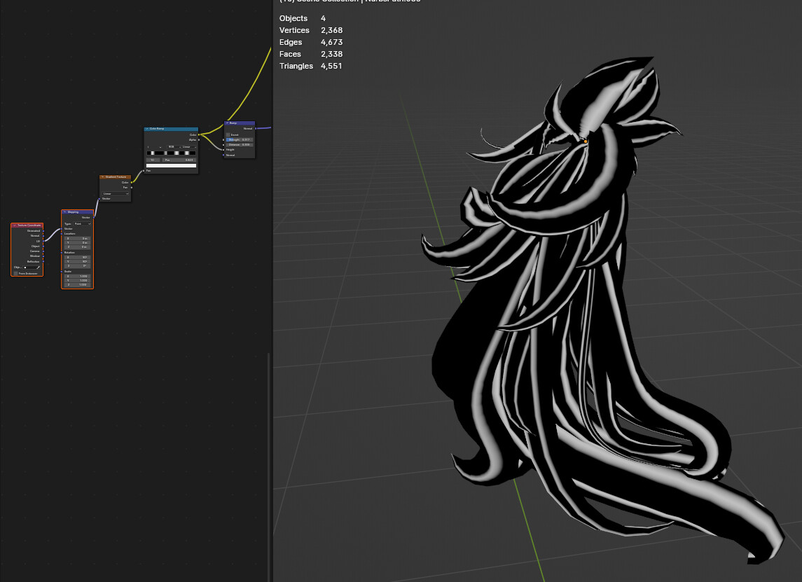This screenshot has height=582, width=802.
Task: Click the Bump Distance value field
Action: point(240,144)
